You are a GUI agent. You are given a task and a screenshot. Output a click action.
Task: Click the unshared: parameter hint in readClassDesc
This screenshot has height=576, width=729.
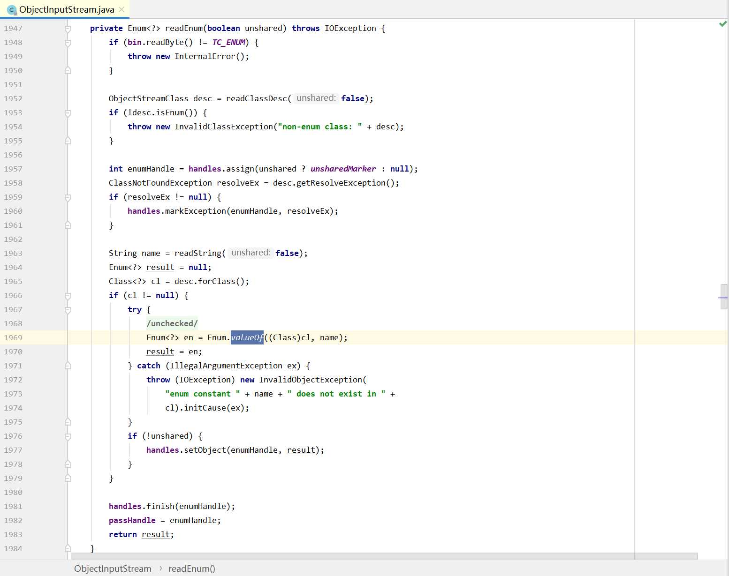point(316,98)
